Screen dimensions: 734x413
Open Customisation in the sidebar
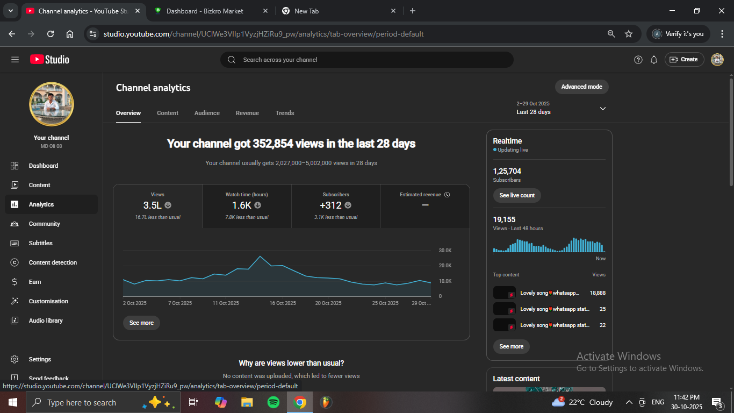[48, 301]
